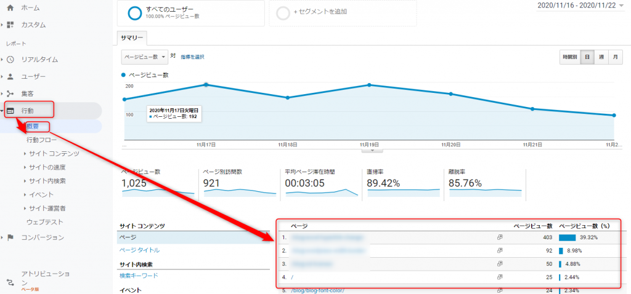Open 集客 reports
The height and width of the screenshot is (294, 631).
point(27,93)
